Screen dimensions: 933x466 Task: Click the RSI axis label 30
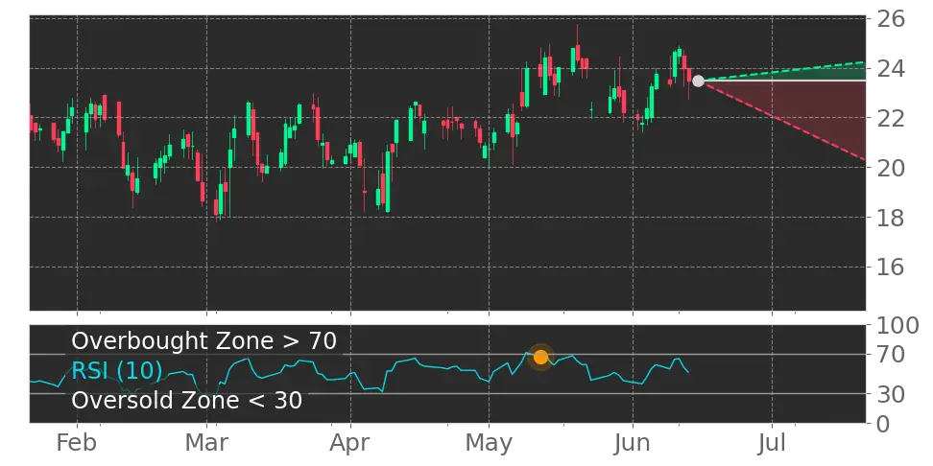click(x=890, y=393)
